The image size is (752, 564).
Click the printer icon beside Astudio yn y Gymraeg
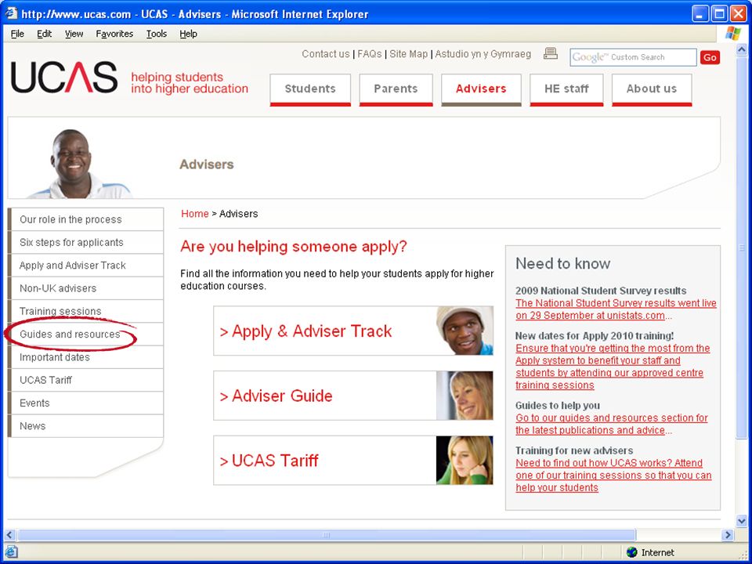coord(550,54)
